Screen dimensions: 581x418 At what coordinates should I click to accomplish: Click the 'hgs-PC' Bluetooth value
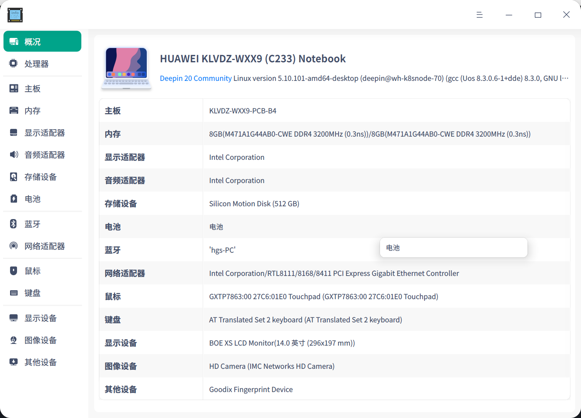(222, 250)
